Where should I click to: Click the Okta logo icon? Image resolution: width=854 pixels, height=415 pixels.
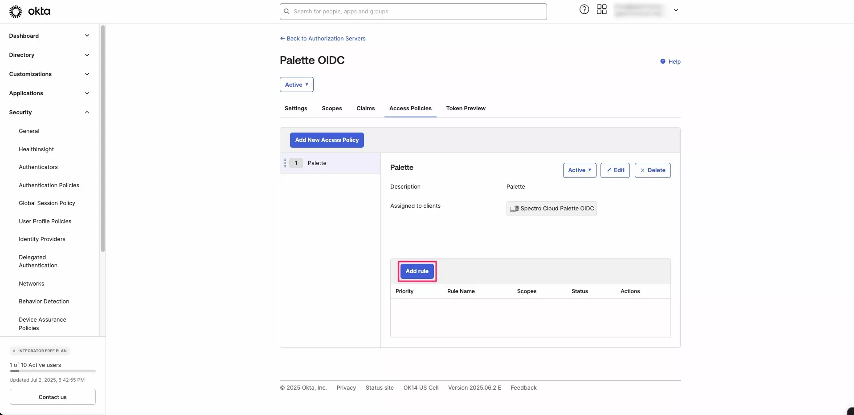(16, 12)
